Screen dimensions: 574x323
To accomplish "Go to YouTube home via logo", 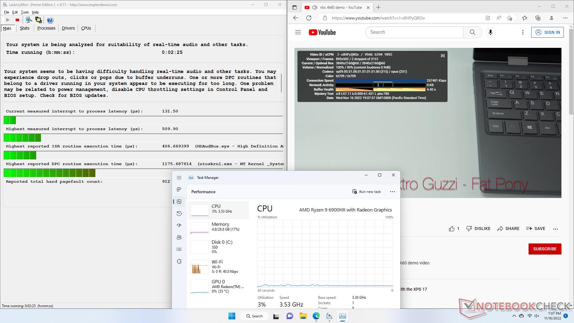I will 322,32.
